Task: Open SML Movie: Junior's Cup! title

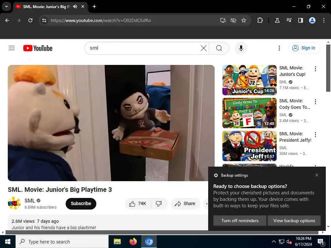Action: click(292, 71)
